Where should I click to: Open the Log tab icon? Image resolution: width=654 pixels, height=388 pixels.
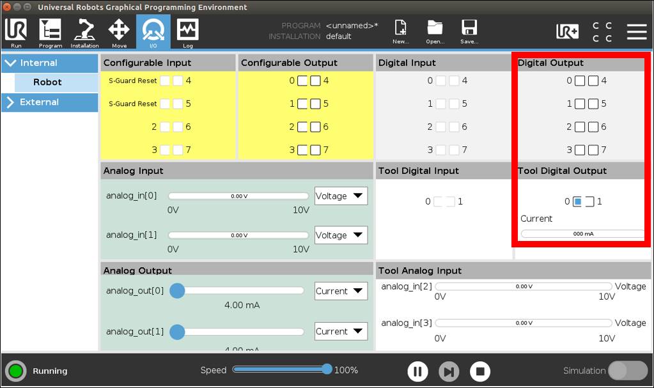(188, 33)
